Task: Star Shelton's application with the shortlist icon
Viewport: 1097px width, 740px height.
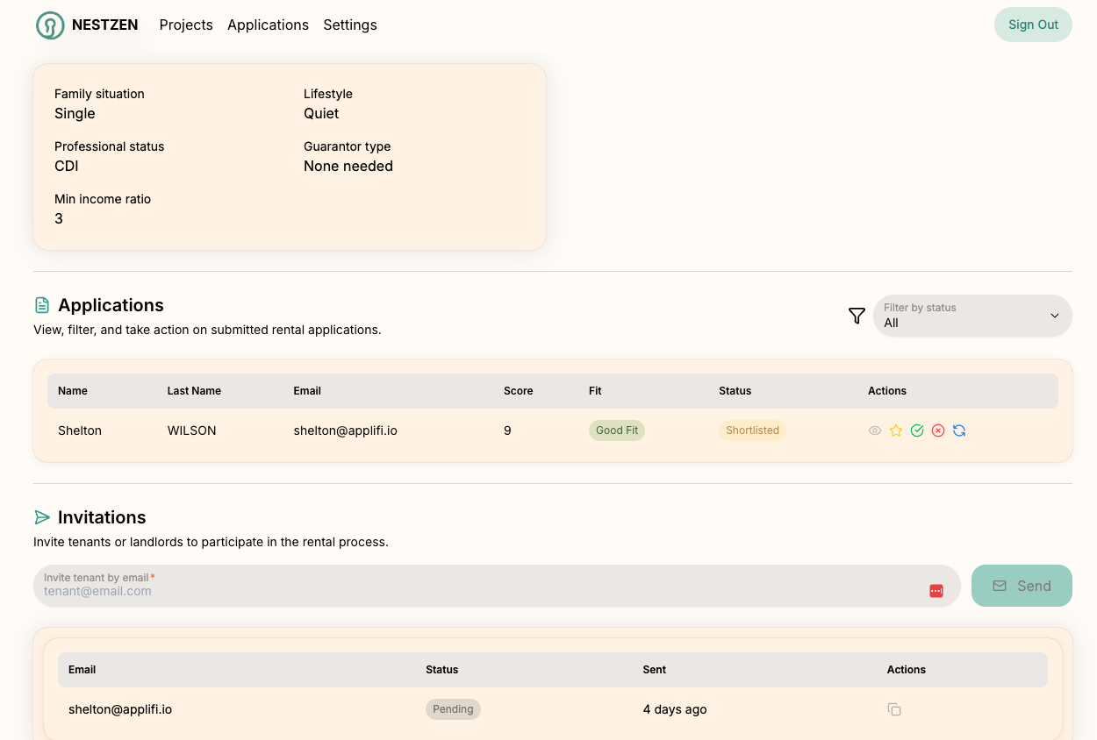Action: pos(896,430)
